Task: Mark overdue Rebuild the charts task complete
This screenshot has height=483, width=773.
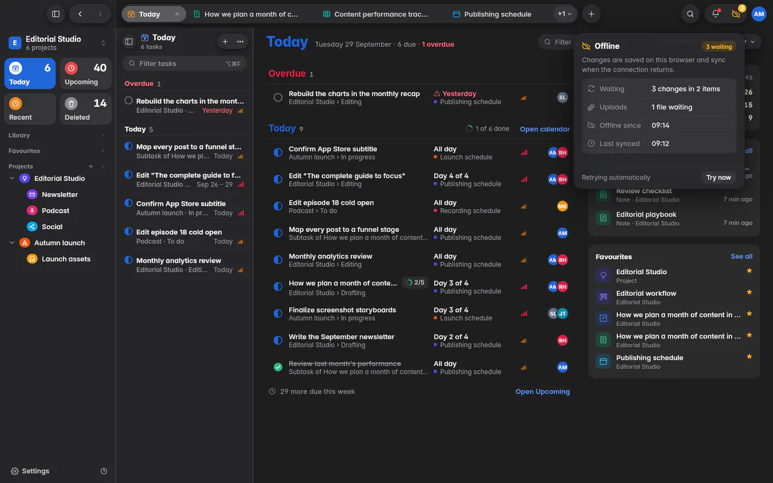Action: [x=278, y=97]
